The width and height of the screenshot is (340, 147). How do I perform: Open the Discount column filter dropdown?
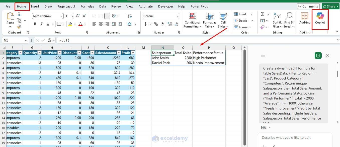[x=79, y=53]
